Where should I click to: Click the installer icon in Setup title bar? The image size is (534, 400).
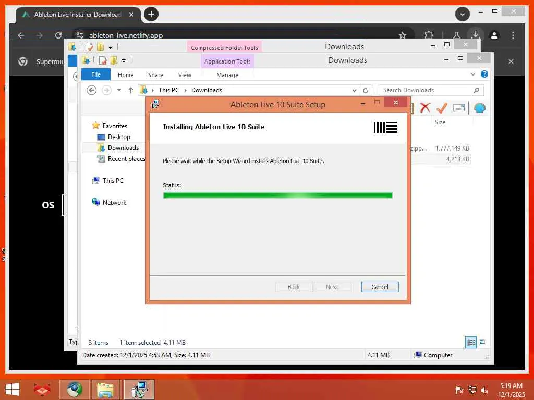pos(155,104)
